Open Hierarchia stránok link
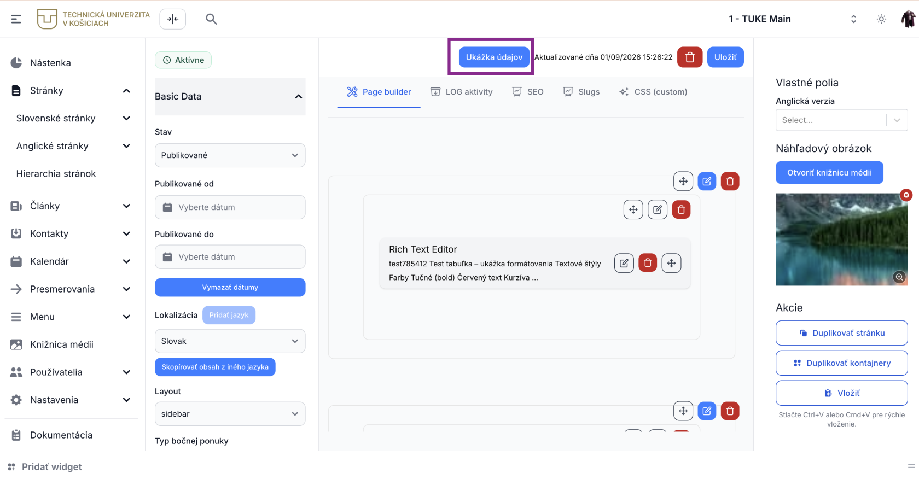The width and height of the screenshot is (919, 479). click(x=56, y=174)
